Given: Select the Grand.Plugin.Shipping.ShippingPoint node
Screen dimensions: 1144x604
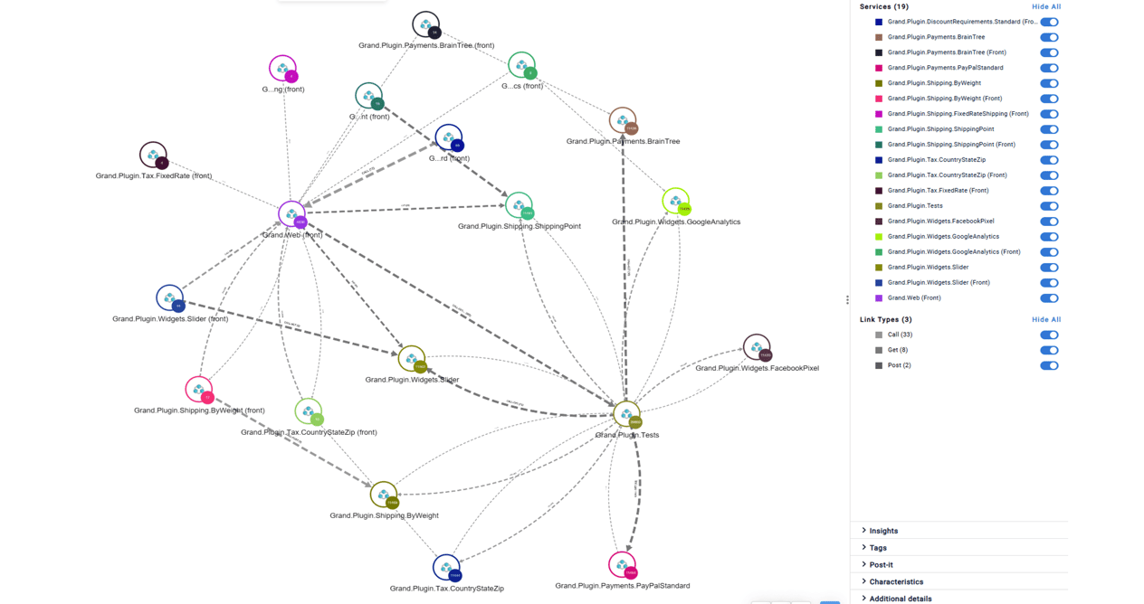Looking at the screenshot, I should [519, 205].
